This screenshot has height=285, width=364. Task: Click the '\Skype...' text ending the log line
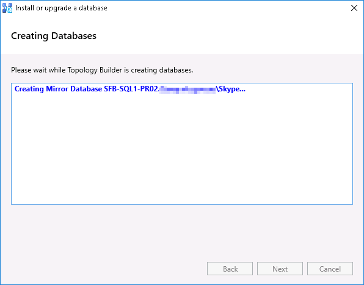(x=230, y=89)
